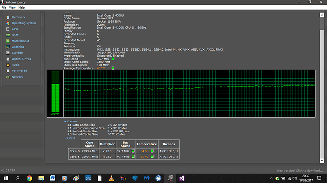327x183 pixels.
Task: Select the Core 0 row label
Action: click(x=74, y=151)
